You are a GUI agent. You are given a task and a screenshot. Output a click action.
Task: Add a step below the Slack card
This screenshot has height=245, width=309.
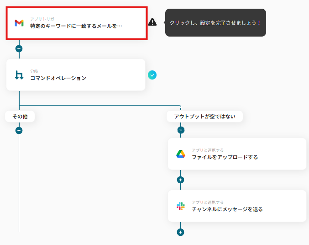(x=180, y=232)
